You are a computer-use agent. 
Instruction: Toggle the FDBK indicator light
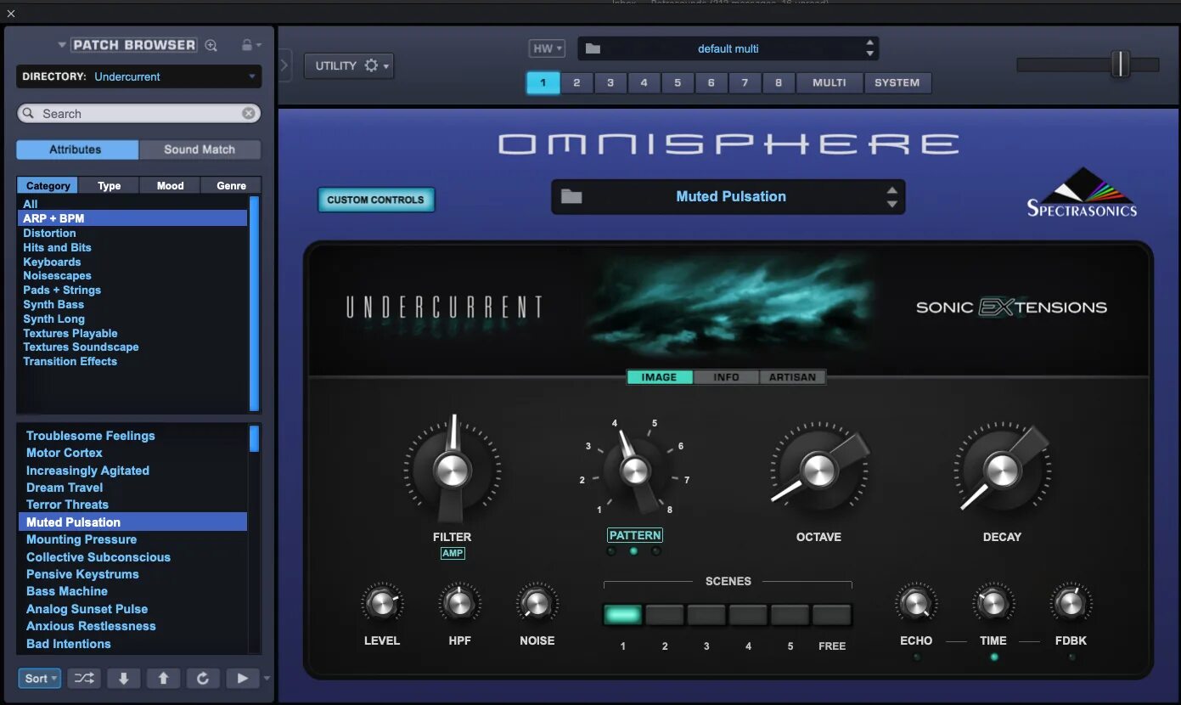click(1071, 657)
